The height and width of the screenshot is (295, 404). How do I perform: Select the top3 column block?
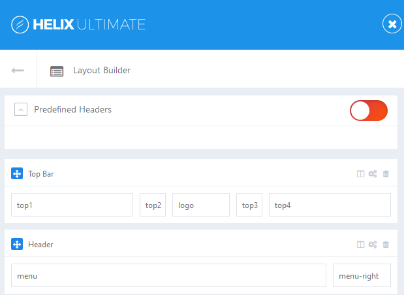(x=249, y=205)
